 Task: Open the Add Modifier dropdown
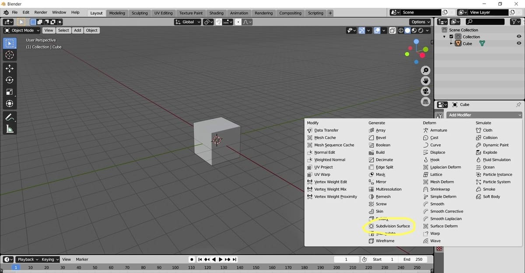[485, 115]
